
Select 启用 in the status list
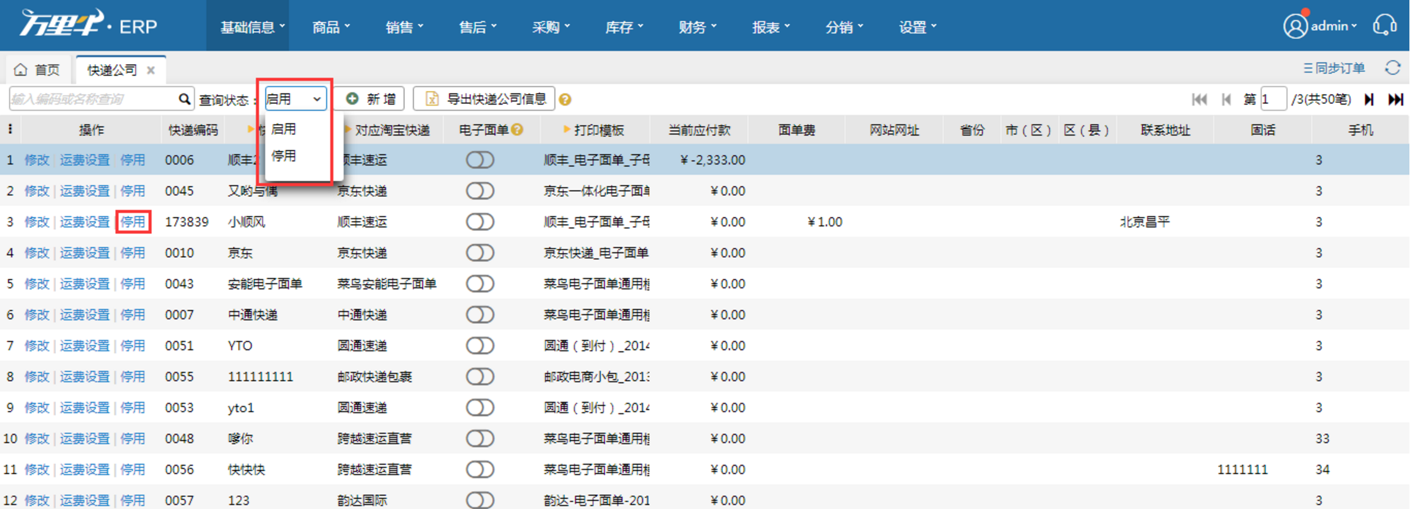coord(284,129)
